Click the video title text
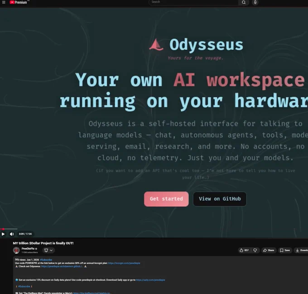The width and height of the screenshot is (308, 294). point(43,243)
